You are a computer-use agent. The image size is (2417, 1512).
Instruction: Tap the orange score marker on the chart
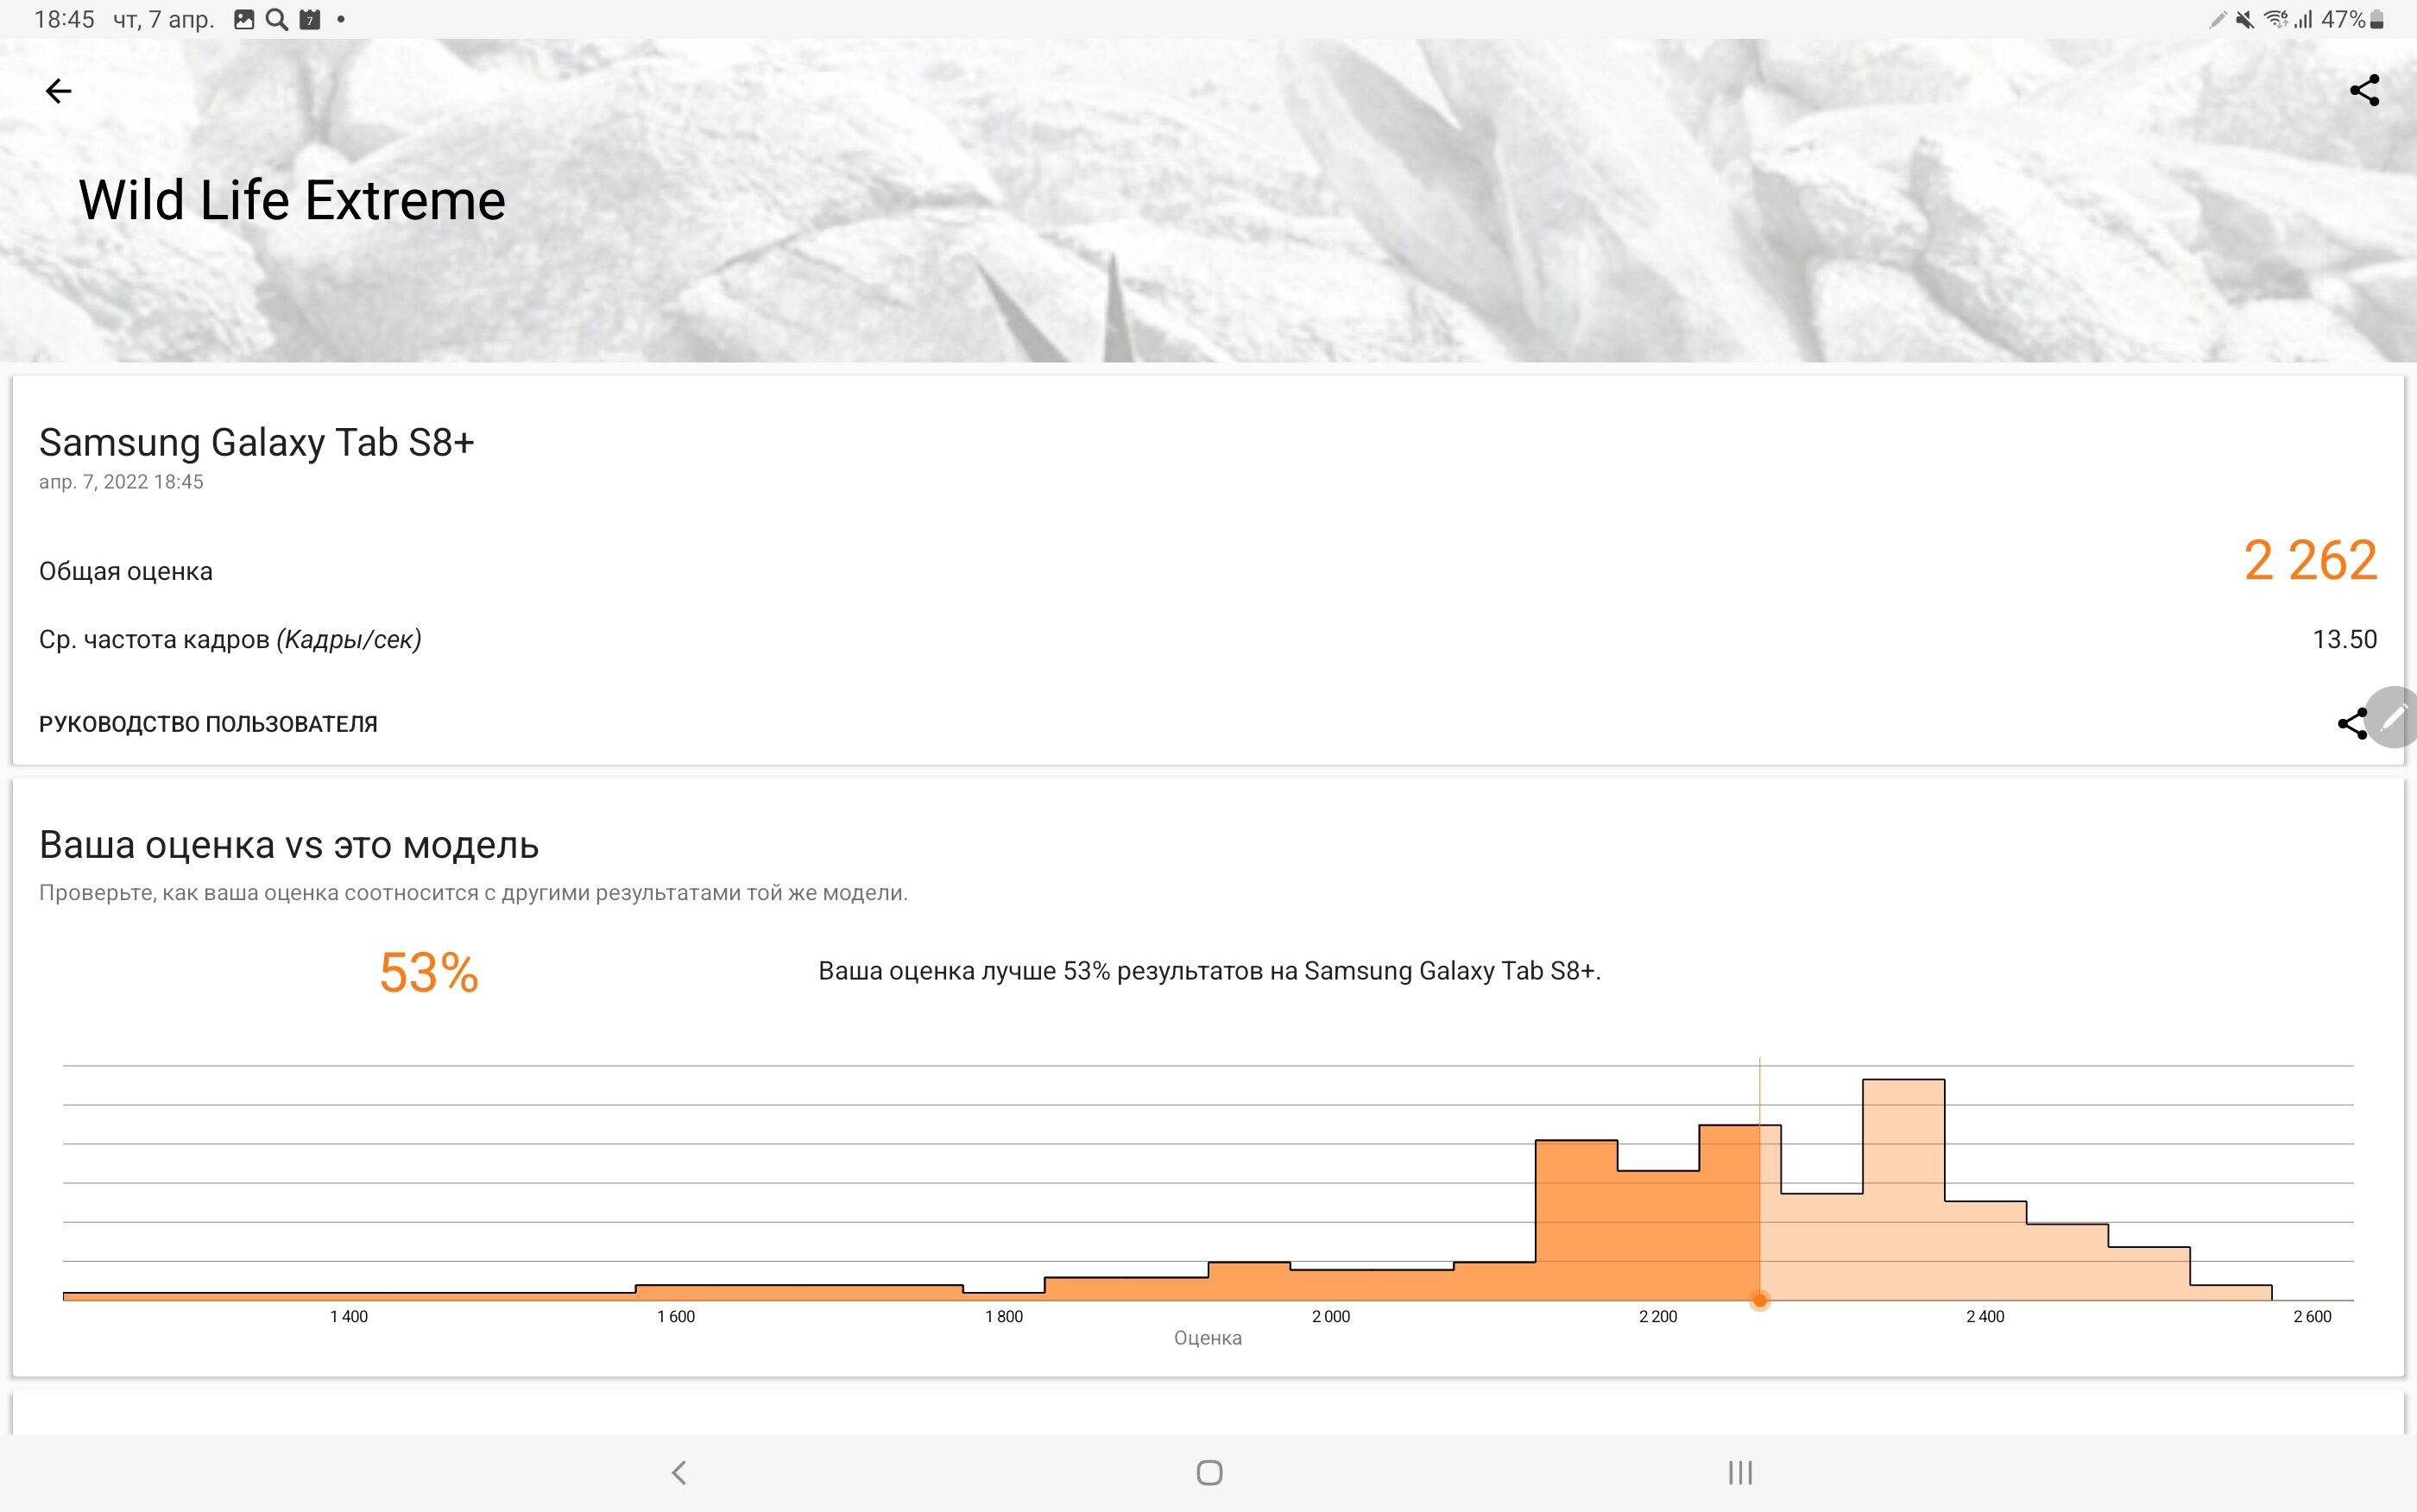(1759, 1300)
